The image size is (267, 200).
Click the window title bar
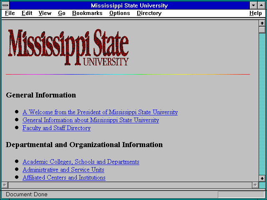point(129,5)
